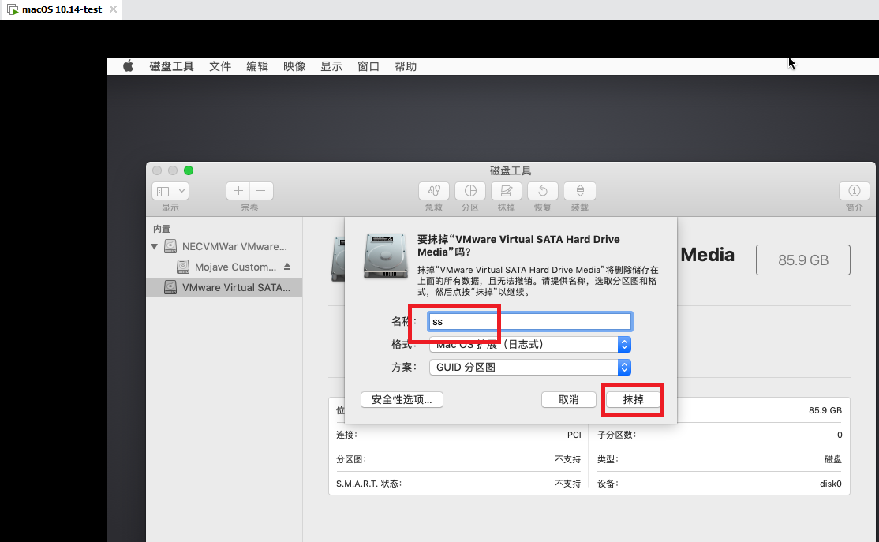Click the 显示 sidebar view toolbar button
The width and height of the screenshot is (879, 542).
170,191
